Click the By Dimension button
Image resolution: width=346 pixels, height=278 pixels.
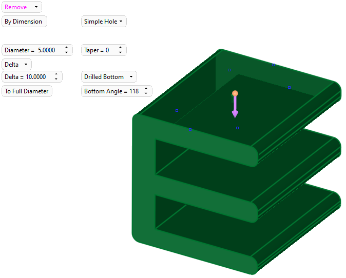(24, 22)
